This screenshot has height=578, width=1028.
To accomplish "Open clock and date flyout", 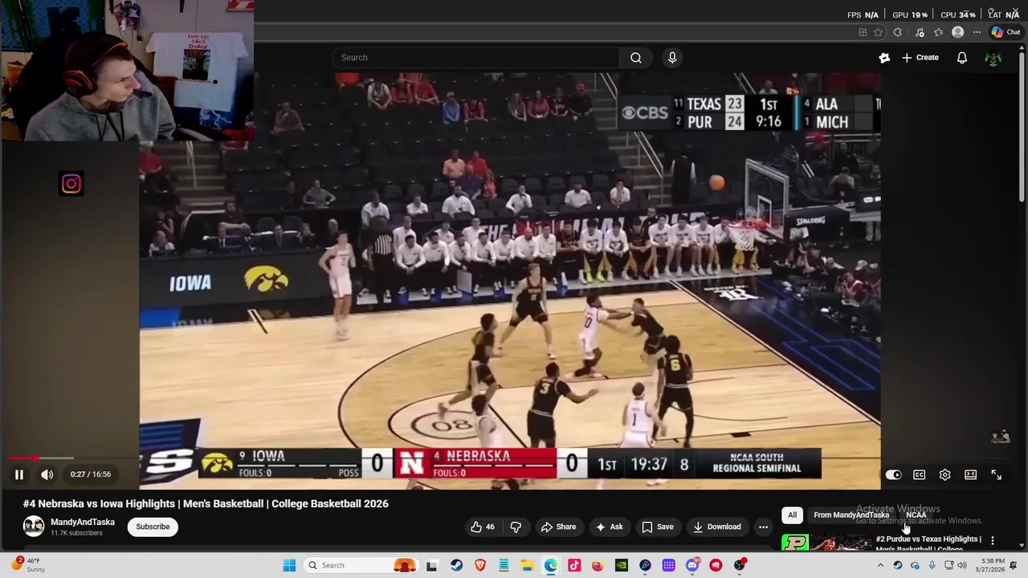I will click(x=989, y=565).
